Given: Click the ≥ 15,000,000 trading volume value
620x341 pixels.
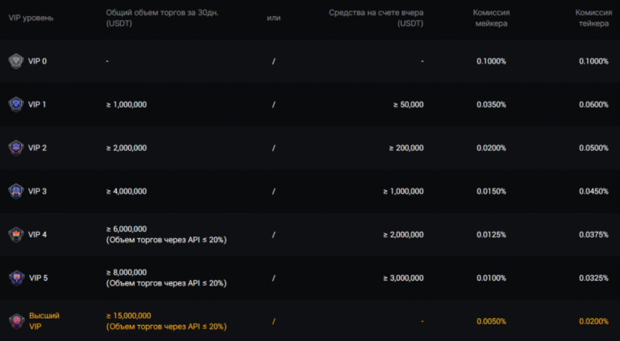Looking at the screenshot, I should (129, 316).
